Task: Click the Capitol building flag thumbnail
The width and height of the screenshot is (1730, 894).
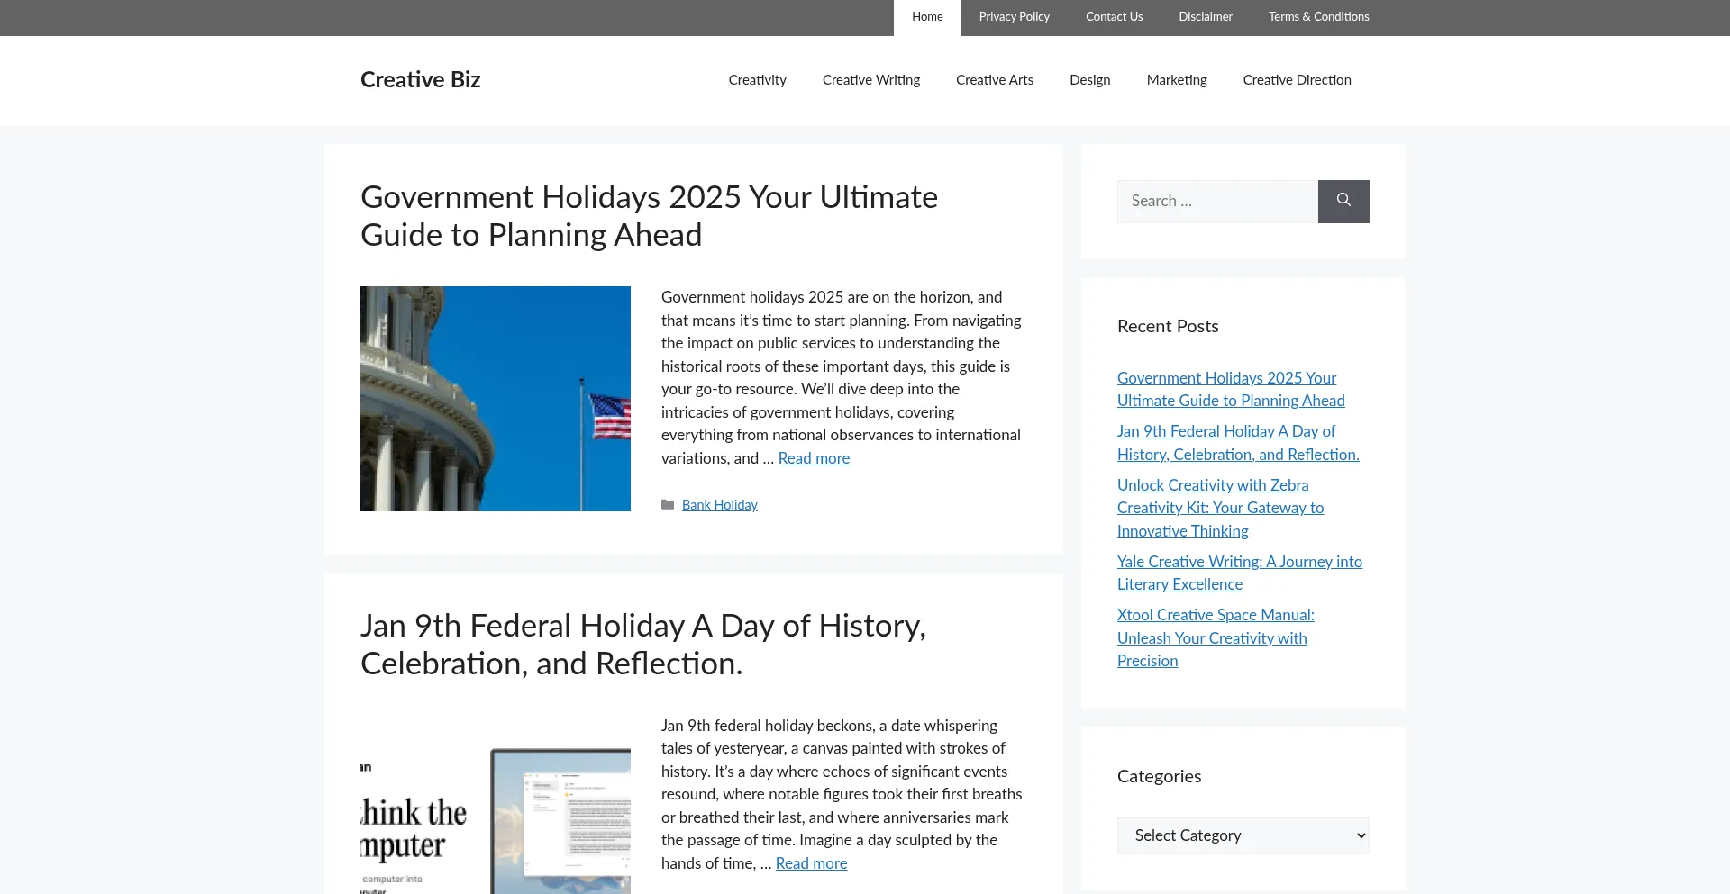Action: 495,398
